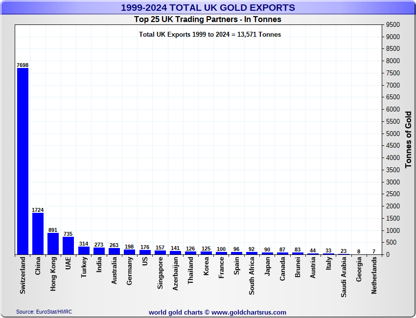Click the UAE bar labeled 735
Screen dimensions: 416x318
click(x=68, y=246)
